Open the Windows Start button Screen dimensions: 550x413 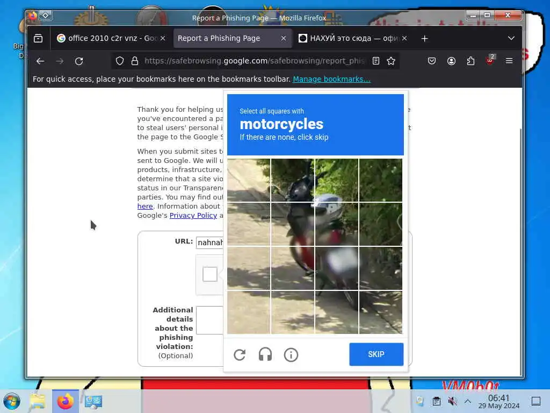point(12,401)
